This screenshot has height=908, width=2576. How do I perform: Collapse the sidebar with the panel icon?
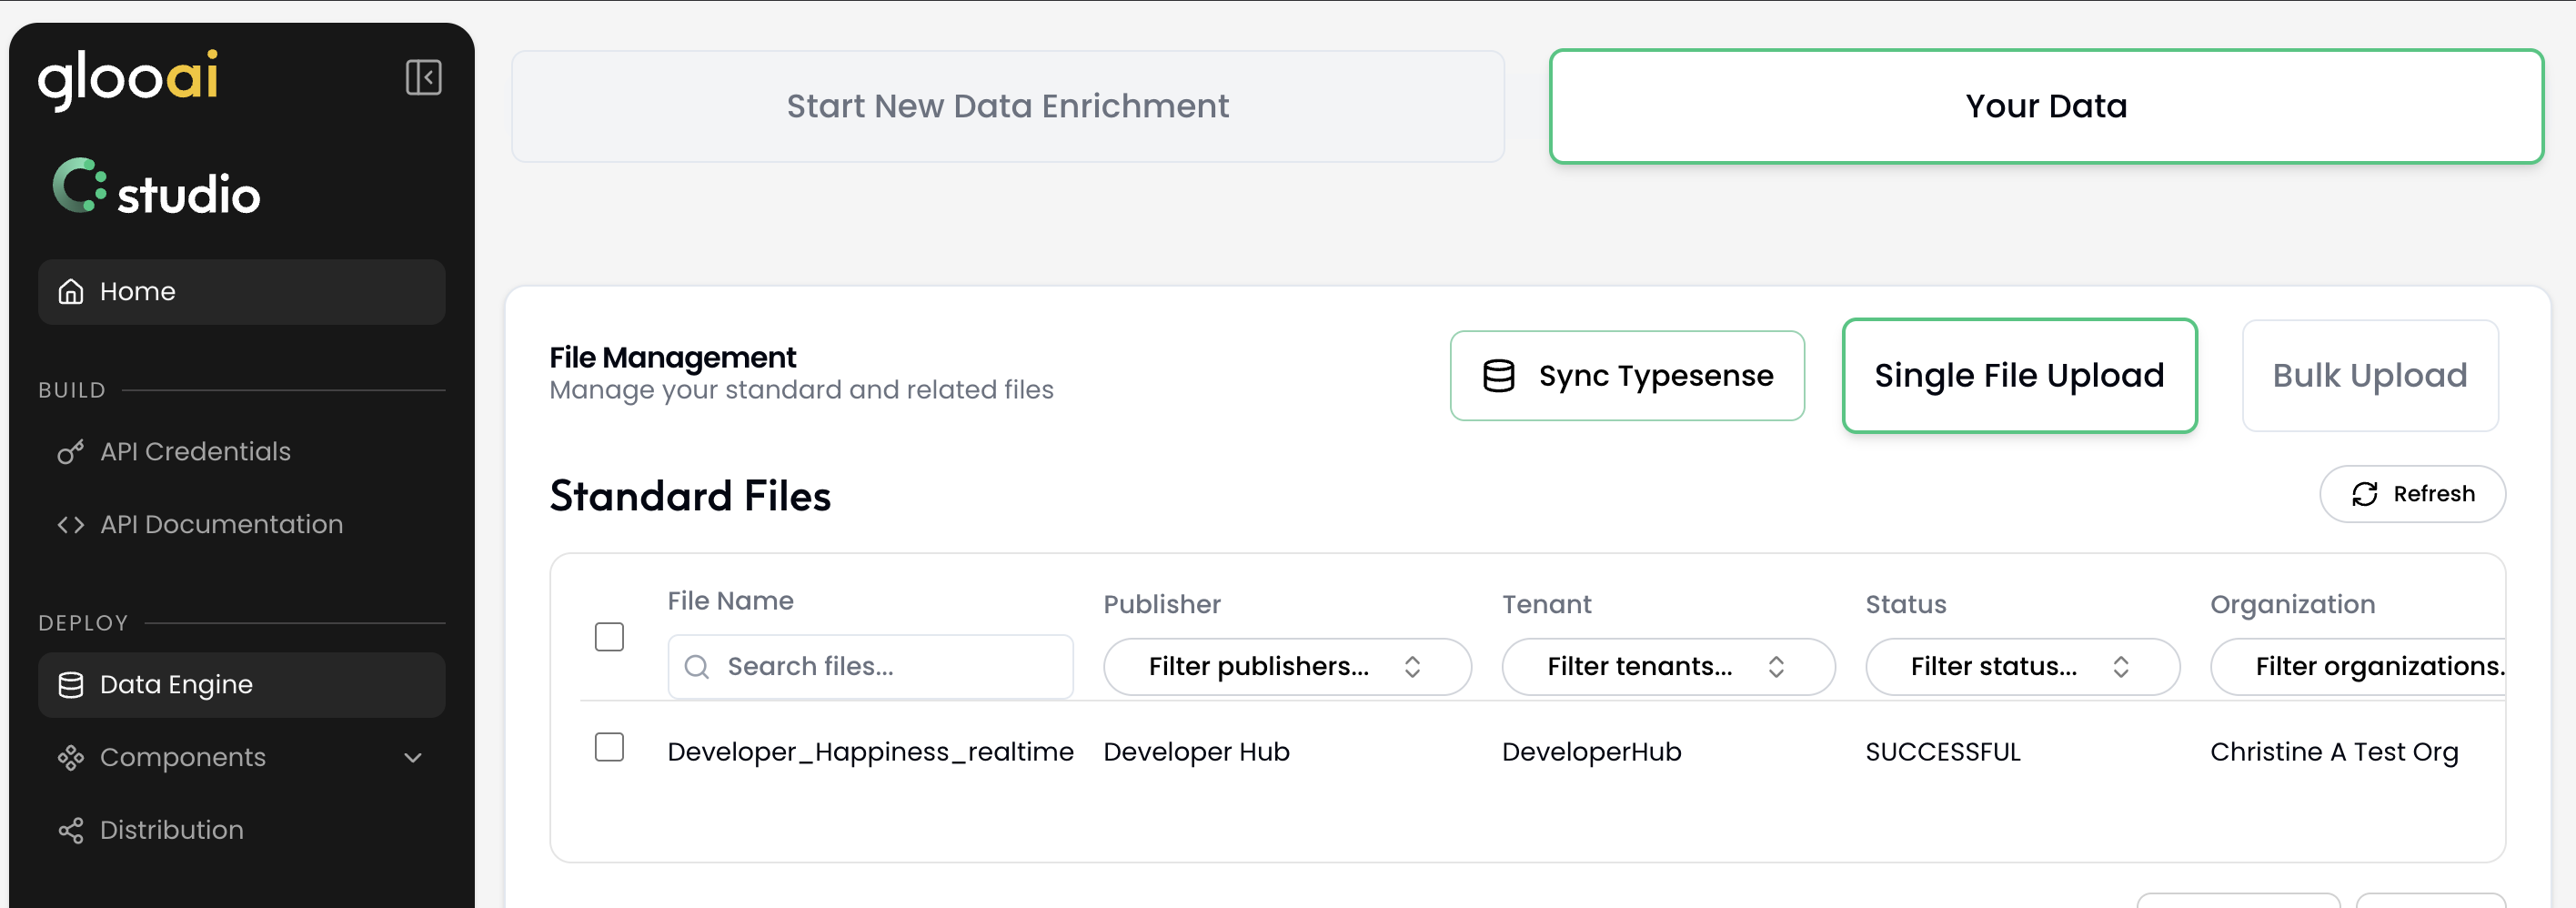(423, 77)
